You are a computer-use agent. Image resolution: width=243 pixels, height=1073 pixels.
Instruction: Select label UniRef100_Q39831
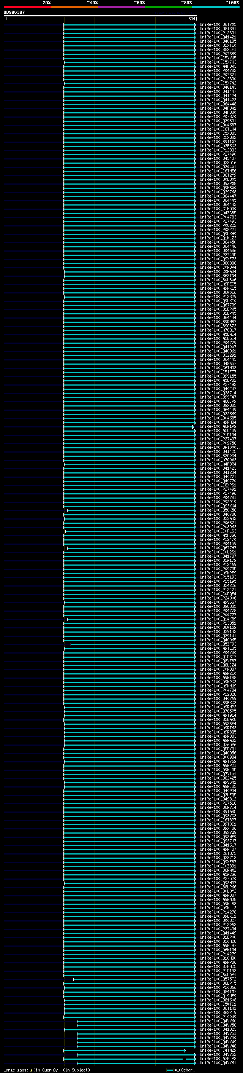click(x=218, y=121)
